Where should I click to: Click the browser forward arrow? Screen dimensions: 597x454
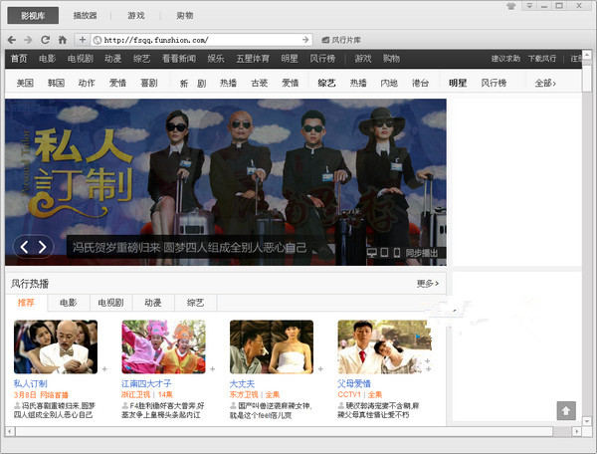[x=28, y=40]
